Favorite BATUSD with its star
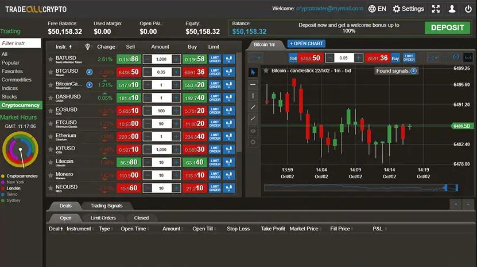This screenshot has height=267, width=477. 51,59
